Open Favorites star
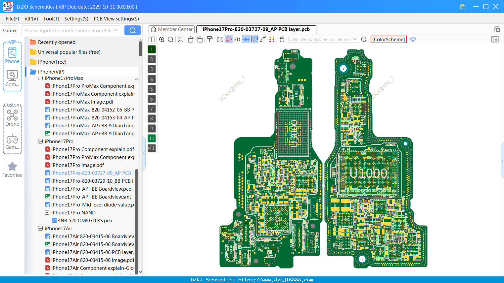The image size is (504, 283). [x=12, y=170]
